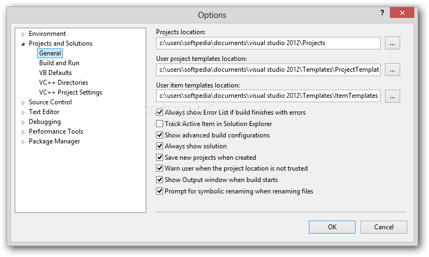Expand the Text Editor node
Viewport: 429px width, 257px height.
tap(23, 112)
